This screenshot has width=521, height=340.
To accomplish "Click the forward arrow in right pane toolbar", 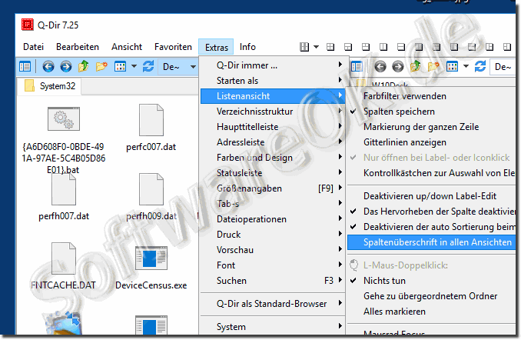I will (x=398, y=66).
